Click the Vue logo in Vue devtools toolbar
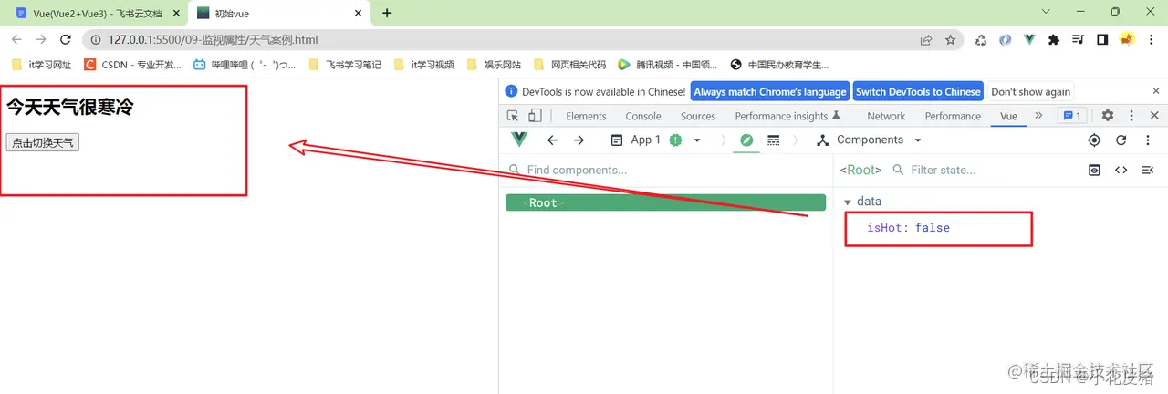1168x394 pixels. tap(519, 140)
